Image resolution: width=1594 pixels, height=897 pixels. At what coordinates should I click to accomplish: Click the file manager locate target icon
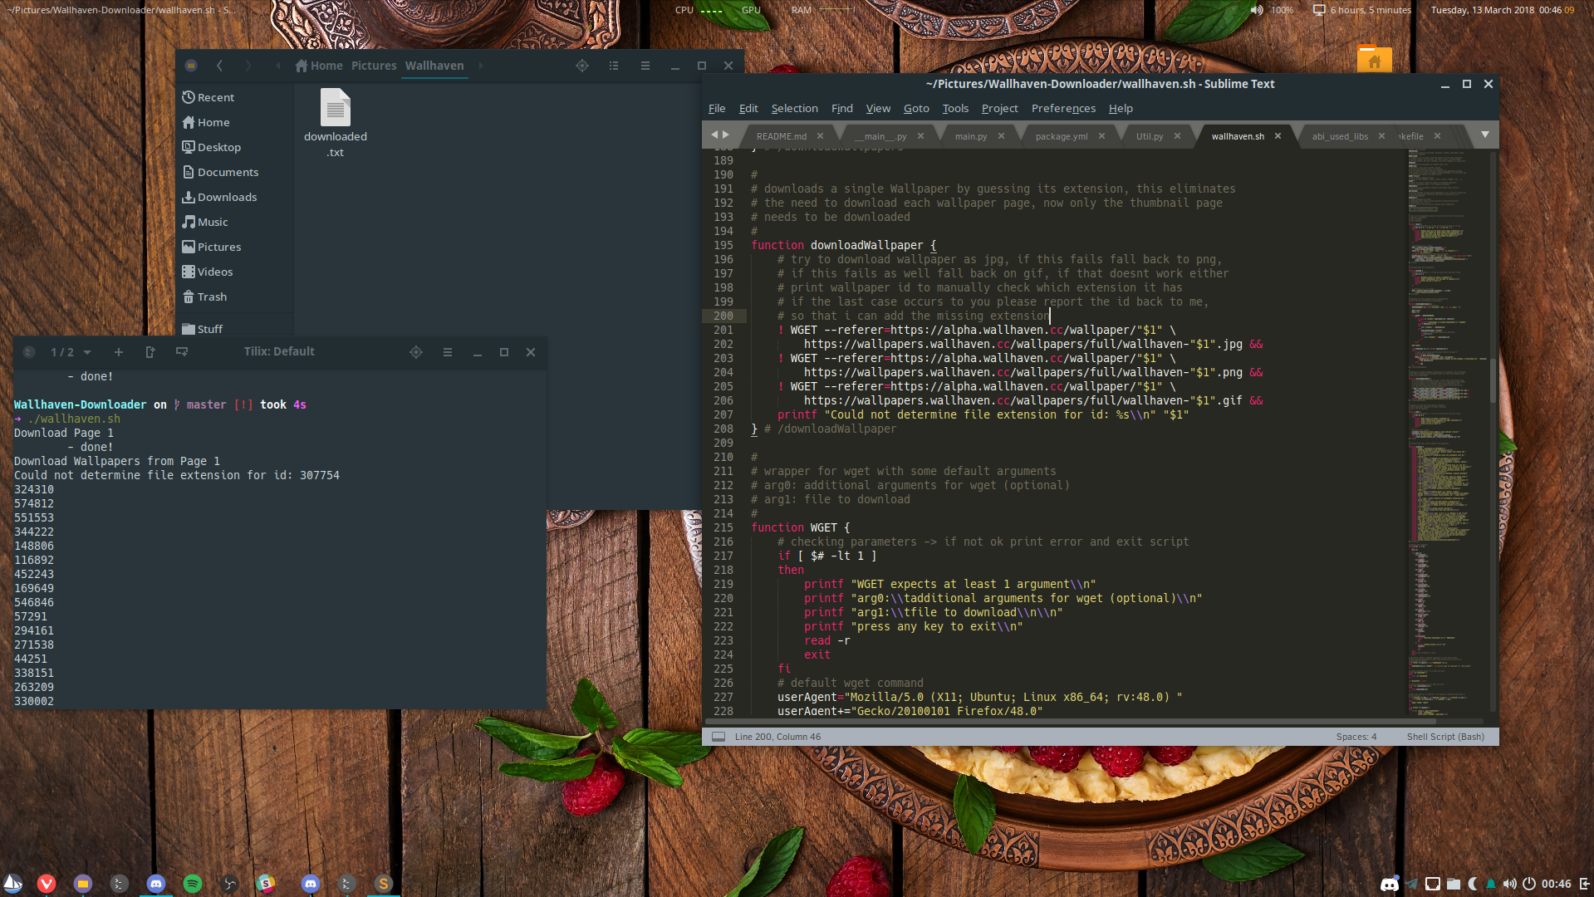(582, 66)
